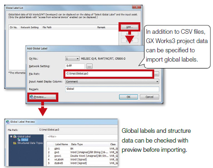Image resolution: width=213 pixels, height=168 pixels.
Task: Open the CH No. dropdown
Action: pos(72,59)
